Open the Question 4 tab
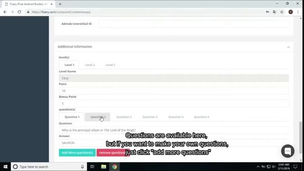Screen dimensions: 304x171 pos(150,117)
